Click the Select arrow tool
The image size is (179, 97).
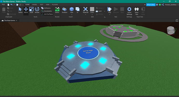pos(20,10)
